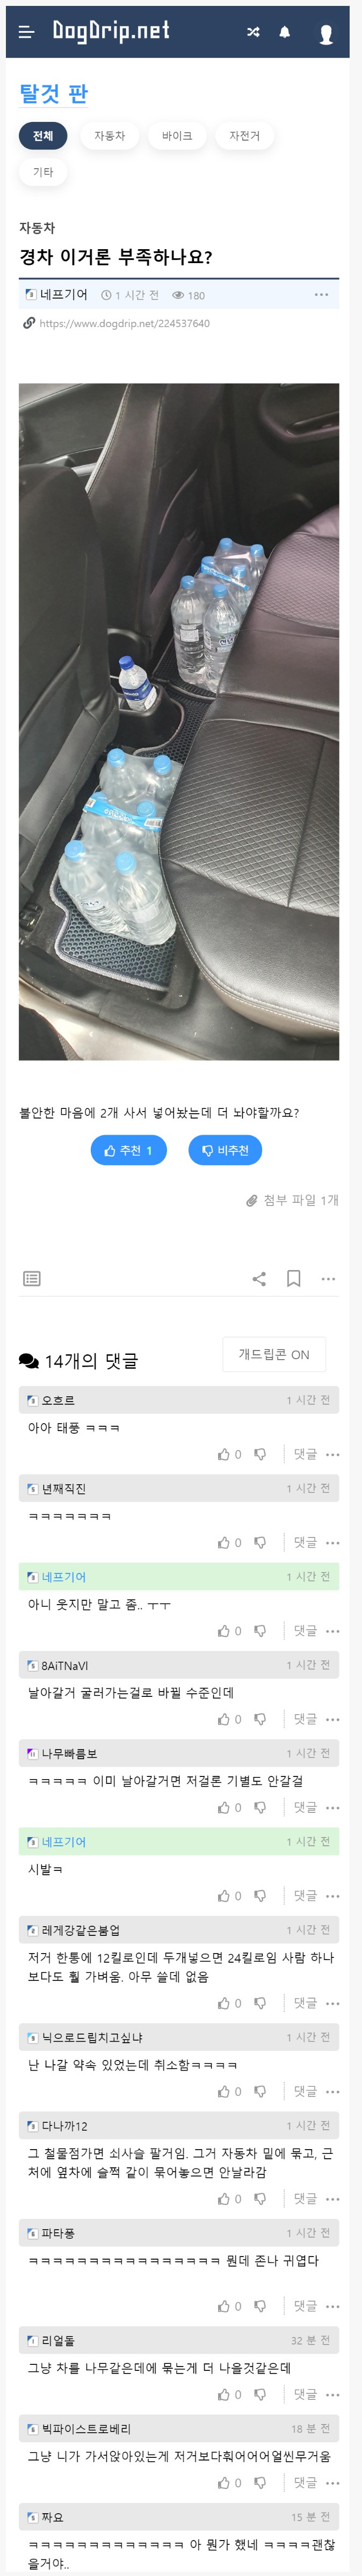Expand the post options ellipsis near view count
Viewport: 362px width, 2576px height.
click(321, 295)
